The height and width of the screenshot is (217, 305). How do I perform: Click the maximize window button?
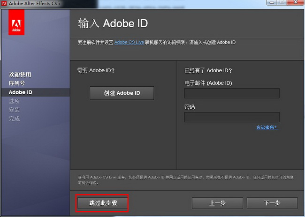point(282,2)
